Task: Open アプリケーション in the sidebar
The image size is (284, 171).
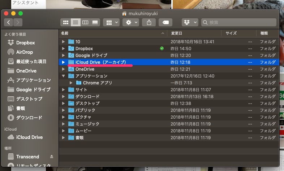Action: 29,80
